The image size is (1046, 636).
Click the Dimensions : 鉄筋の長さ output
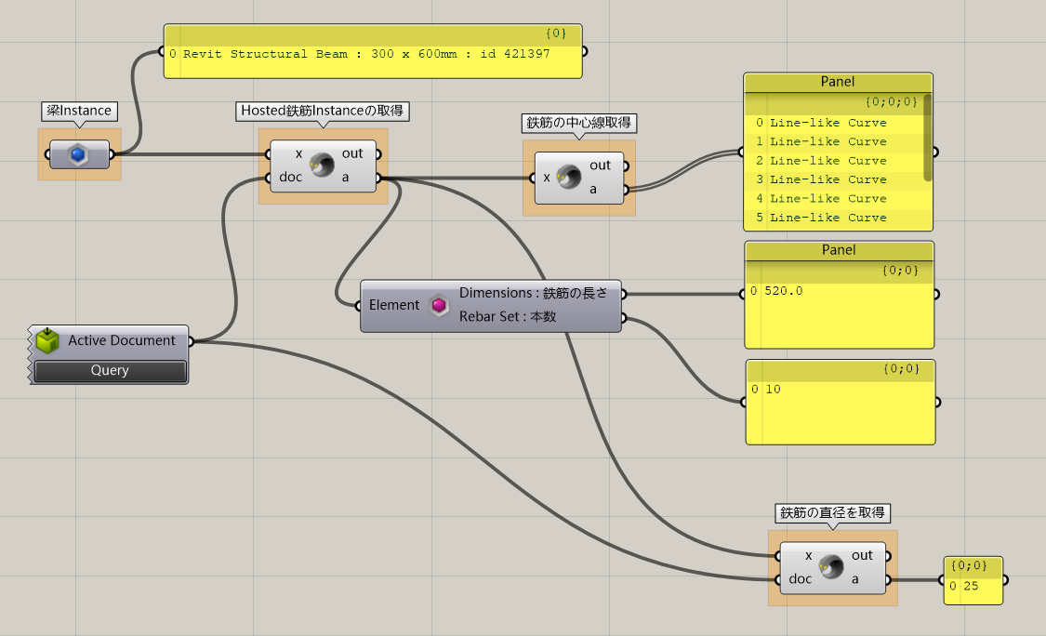533,293
